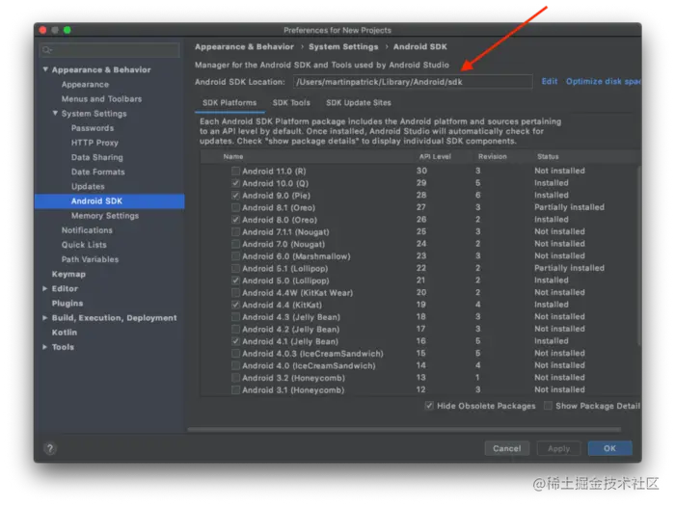Select Date Formats in sidebar
Image resolution: width=675 pixels, height=507 pixels.
(x=97, y=173)
